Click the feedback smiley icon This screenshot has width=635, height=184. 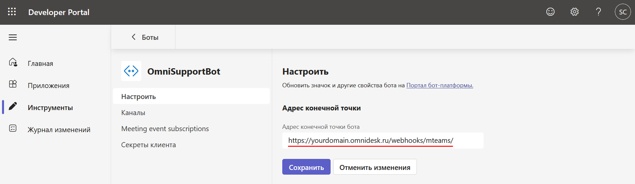coord(550,12)
